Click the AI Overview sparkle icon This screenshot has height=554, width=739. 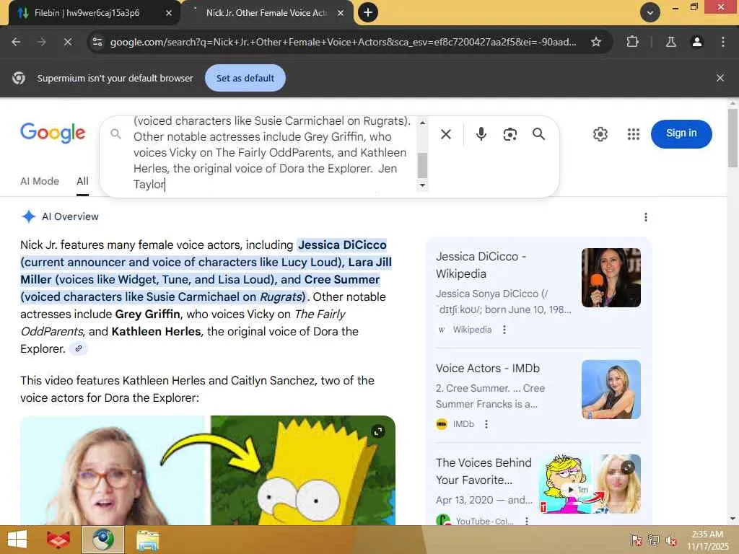pos(28,216)
